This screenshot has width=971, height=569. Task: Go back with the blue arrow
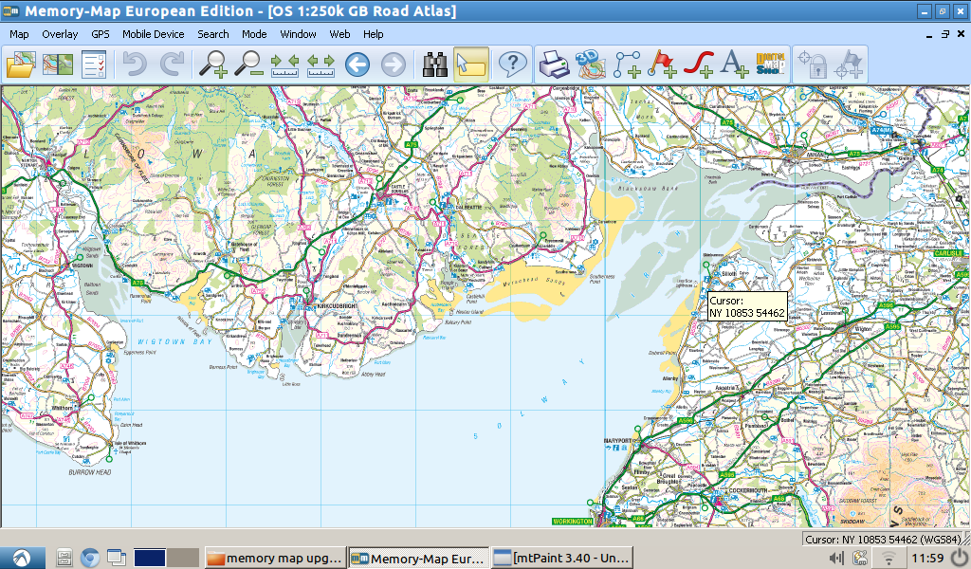tap(357, 64)
